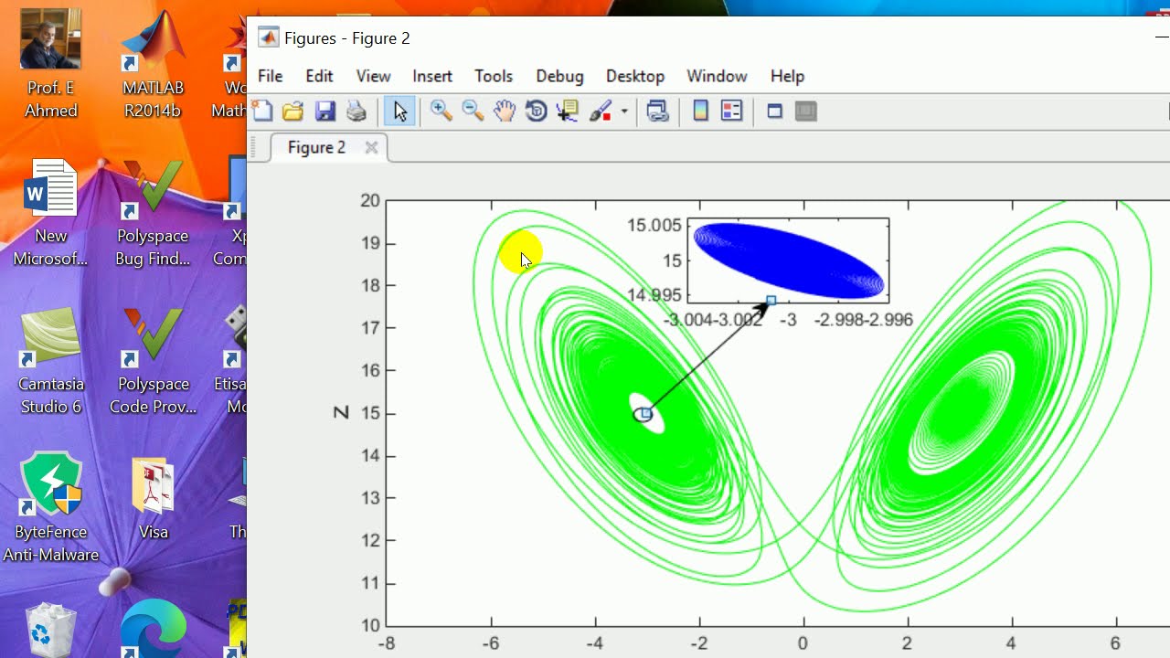
Task: Click the MATLAB icon in the title bar
Action: tap(268, 37)
